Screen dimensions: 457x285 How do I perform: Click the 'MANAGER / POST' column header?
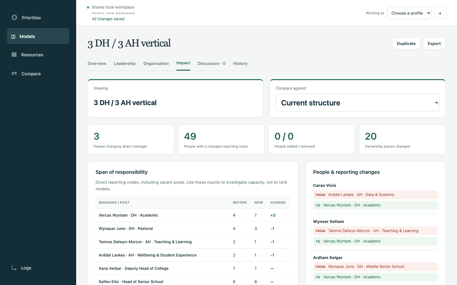(114, 203)
